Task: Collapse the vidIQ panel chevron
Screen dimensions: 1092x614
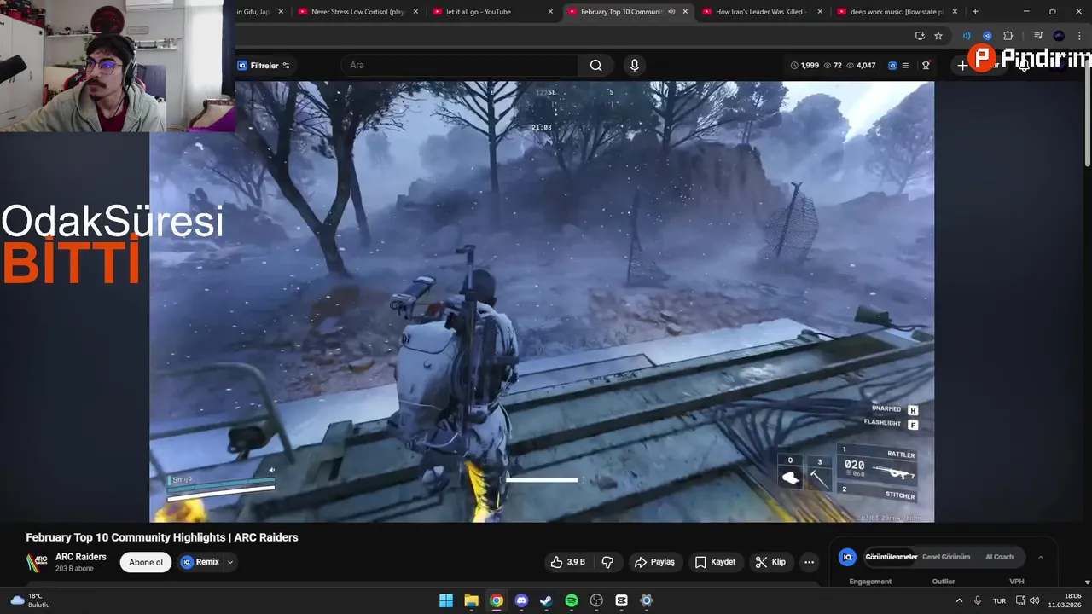Action: (x=1041, y=557)
